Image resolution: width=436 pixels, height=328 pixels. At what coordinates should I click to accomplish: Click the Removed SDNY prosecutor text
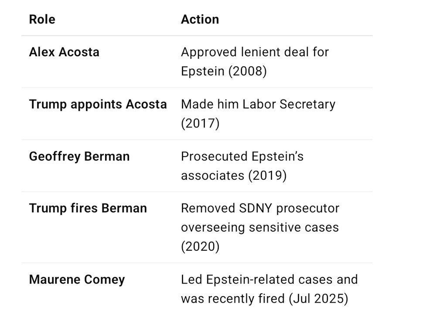pyautogui.click(x=260, y=208)
